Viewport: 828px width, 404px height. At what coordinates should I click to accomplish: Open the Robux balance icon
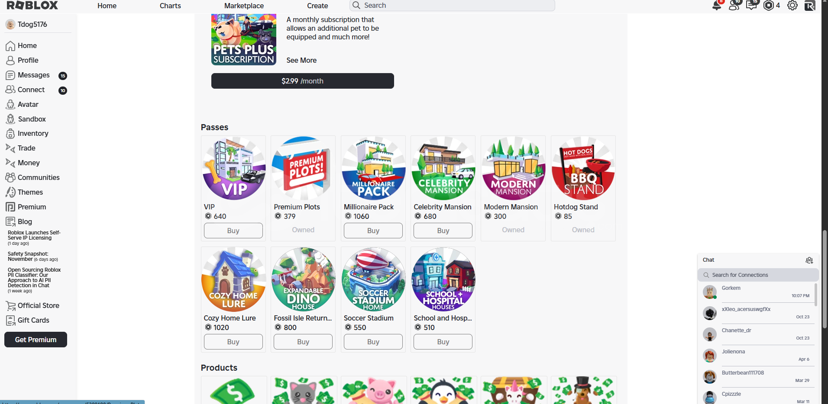(x=769, y=6)
